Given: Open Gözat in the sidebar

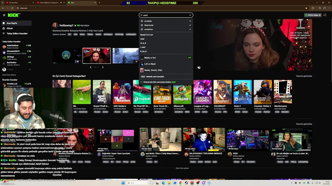Looking at the screenshot, I should click(16, 28).
